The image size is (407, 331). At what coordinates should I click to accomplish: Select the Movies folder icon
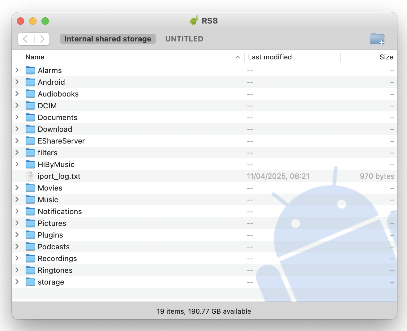point(30,188)
